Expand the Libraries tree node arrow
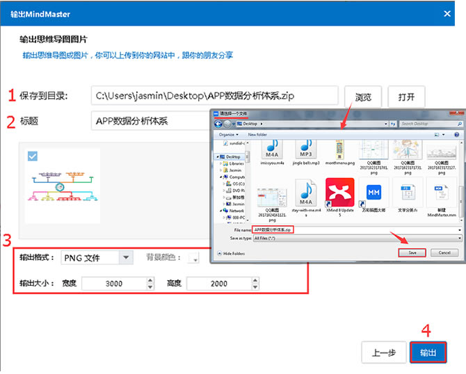 tap(220, 163)
